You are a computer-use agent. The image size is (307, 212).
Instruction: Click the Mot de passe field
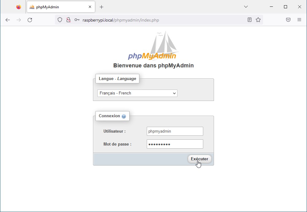tap(175, 144)
